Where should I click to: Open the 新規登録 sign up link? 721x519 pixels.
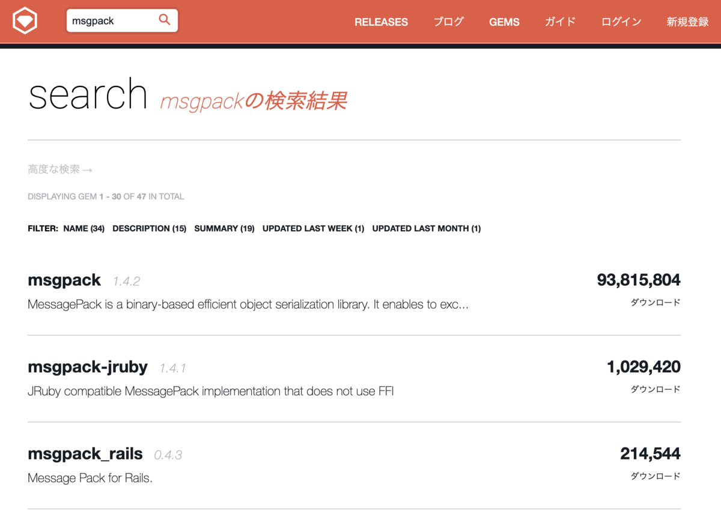coord(687,22)
